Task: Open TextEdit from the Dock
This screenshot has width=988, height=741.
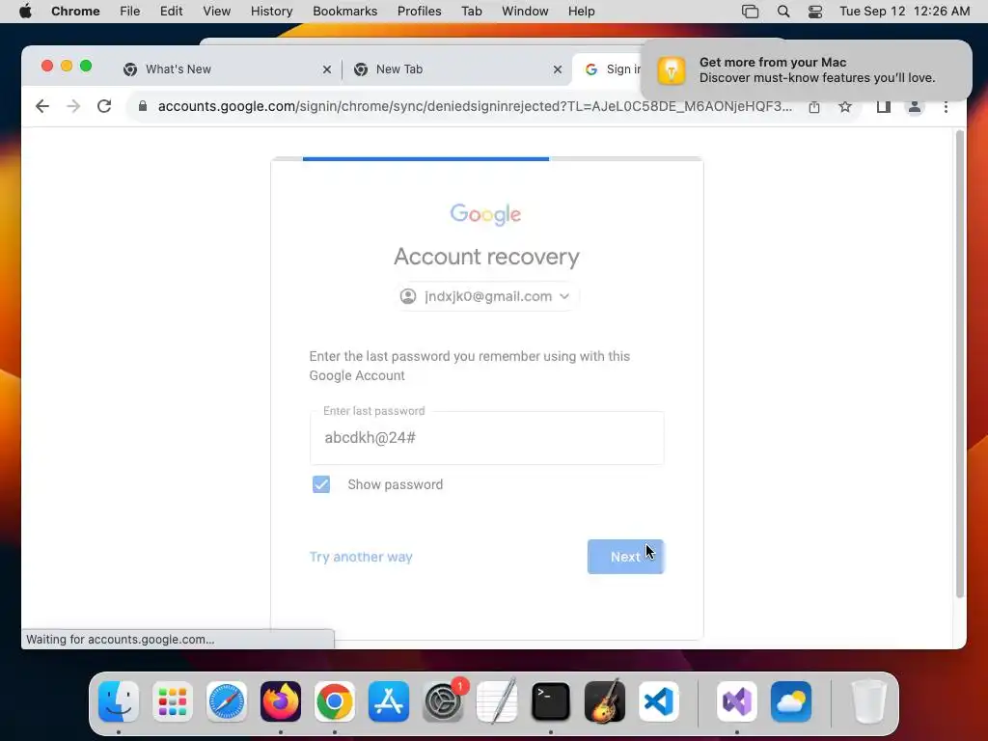Action: click(x=497, y=701)
